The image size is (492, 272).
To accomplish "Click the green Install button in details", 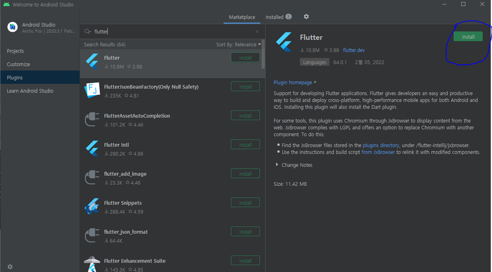I will click(x=468, y=37).
